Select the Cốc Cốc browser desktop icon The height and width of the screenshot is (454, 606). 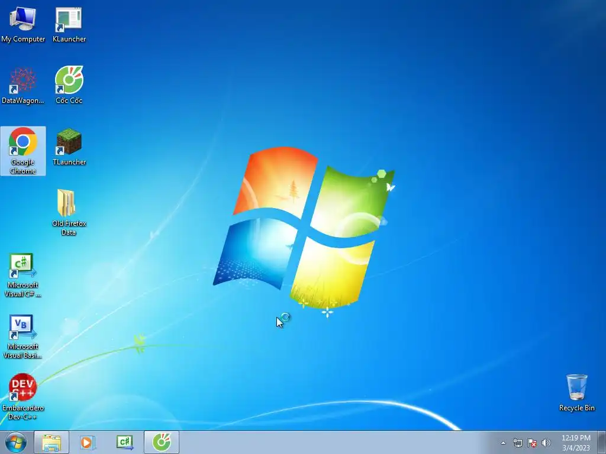(69, 86)
